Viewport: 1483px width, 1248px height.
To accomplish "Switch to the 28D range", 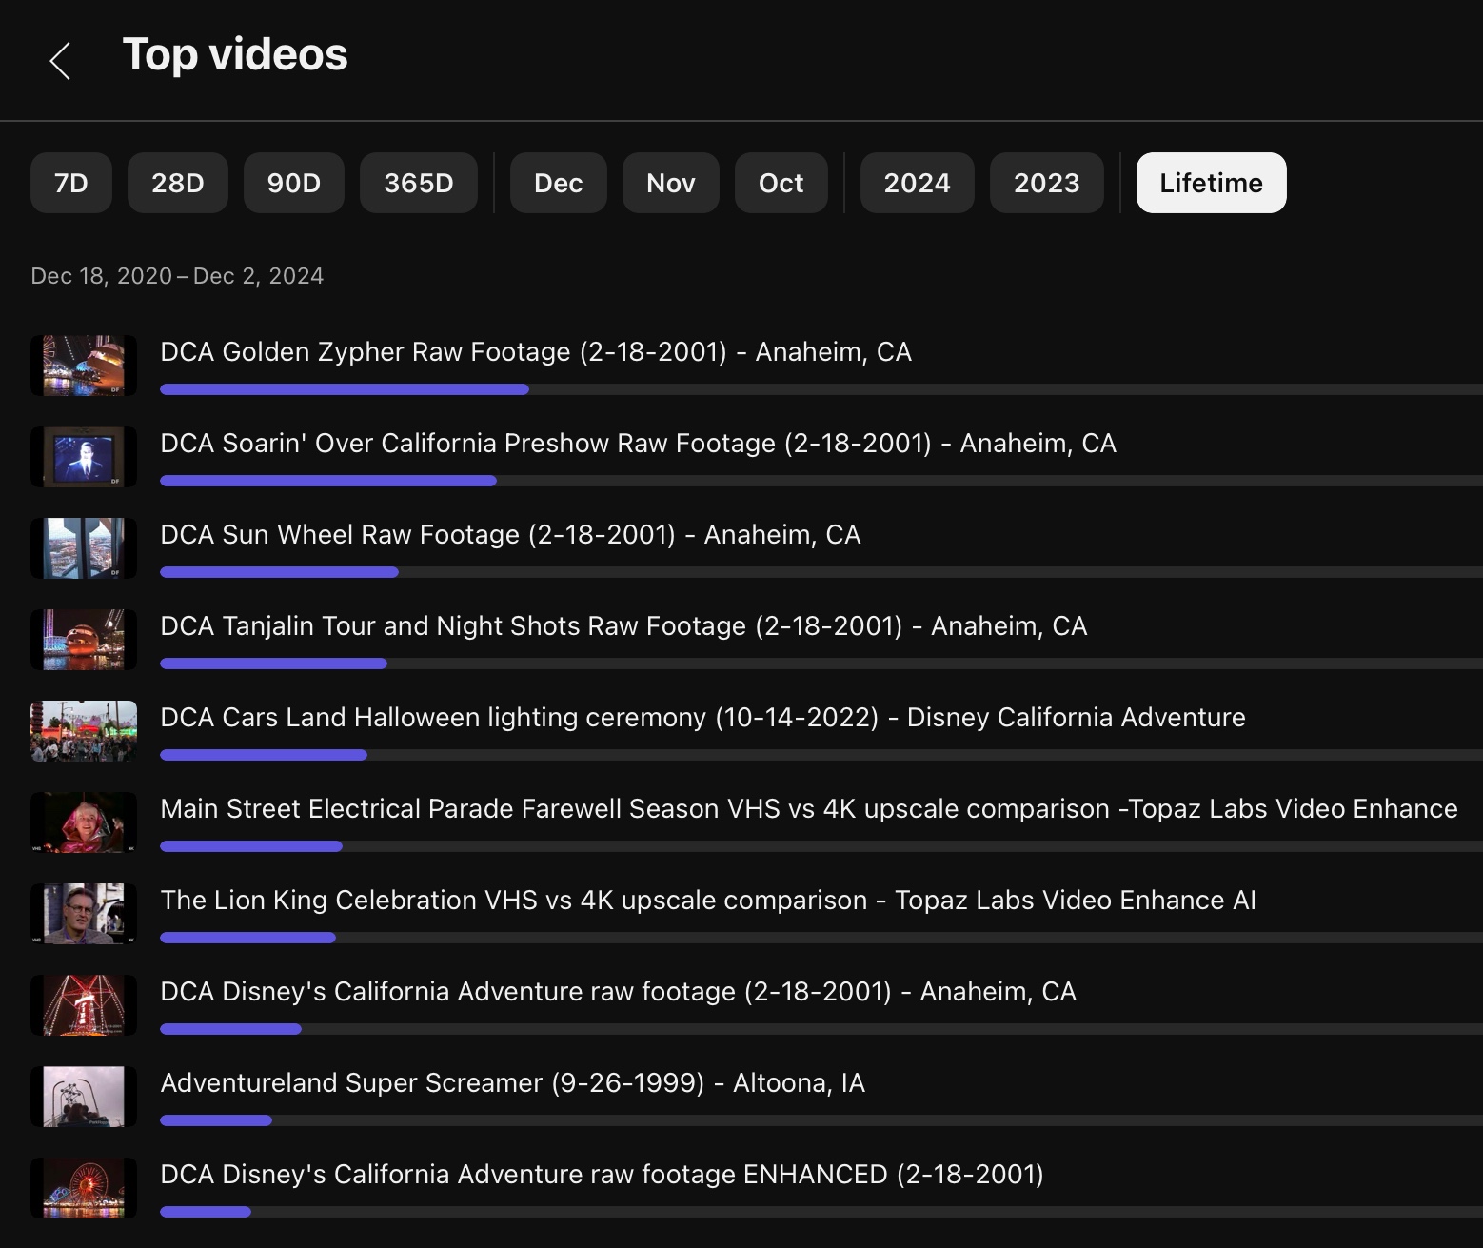I will coord(178,183).
